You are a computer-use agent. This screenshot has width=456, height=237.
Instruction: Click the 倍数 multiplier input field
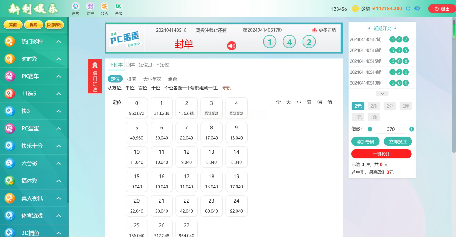(x=390, y=129)
